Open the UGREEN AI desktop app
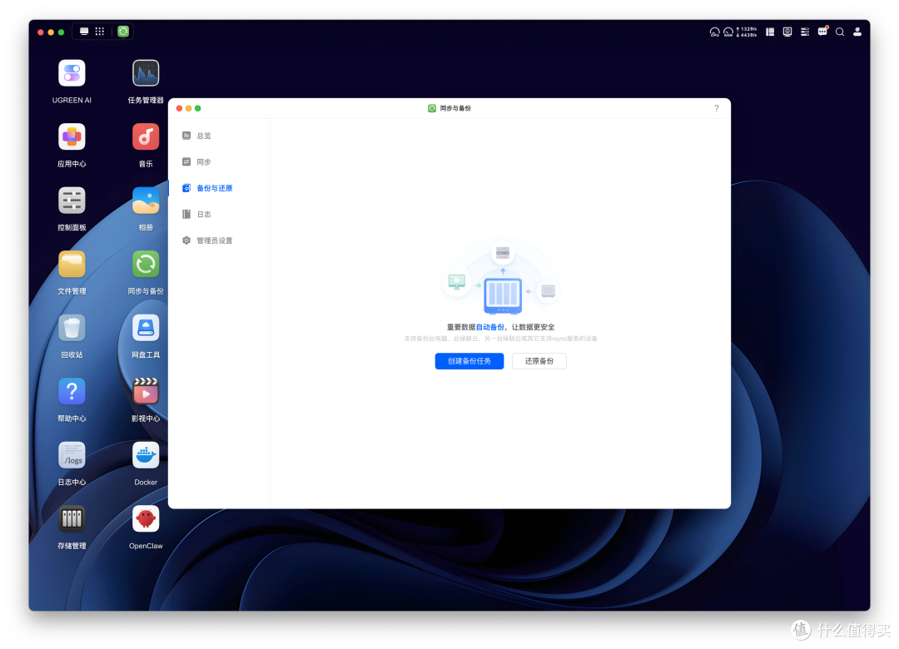Viewport: 899px width, 649px height. click(72, 73)
